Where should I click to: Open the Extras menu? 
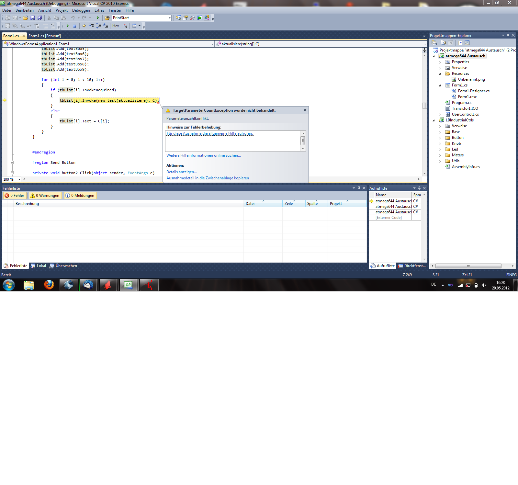(99, 10)
